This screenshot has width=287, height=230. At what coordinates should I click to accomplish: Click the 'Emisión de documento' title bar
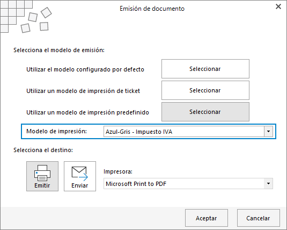coord(152,9)
